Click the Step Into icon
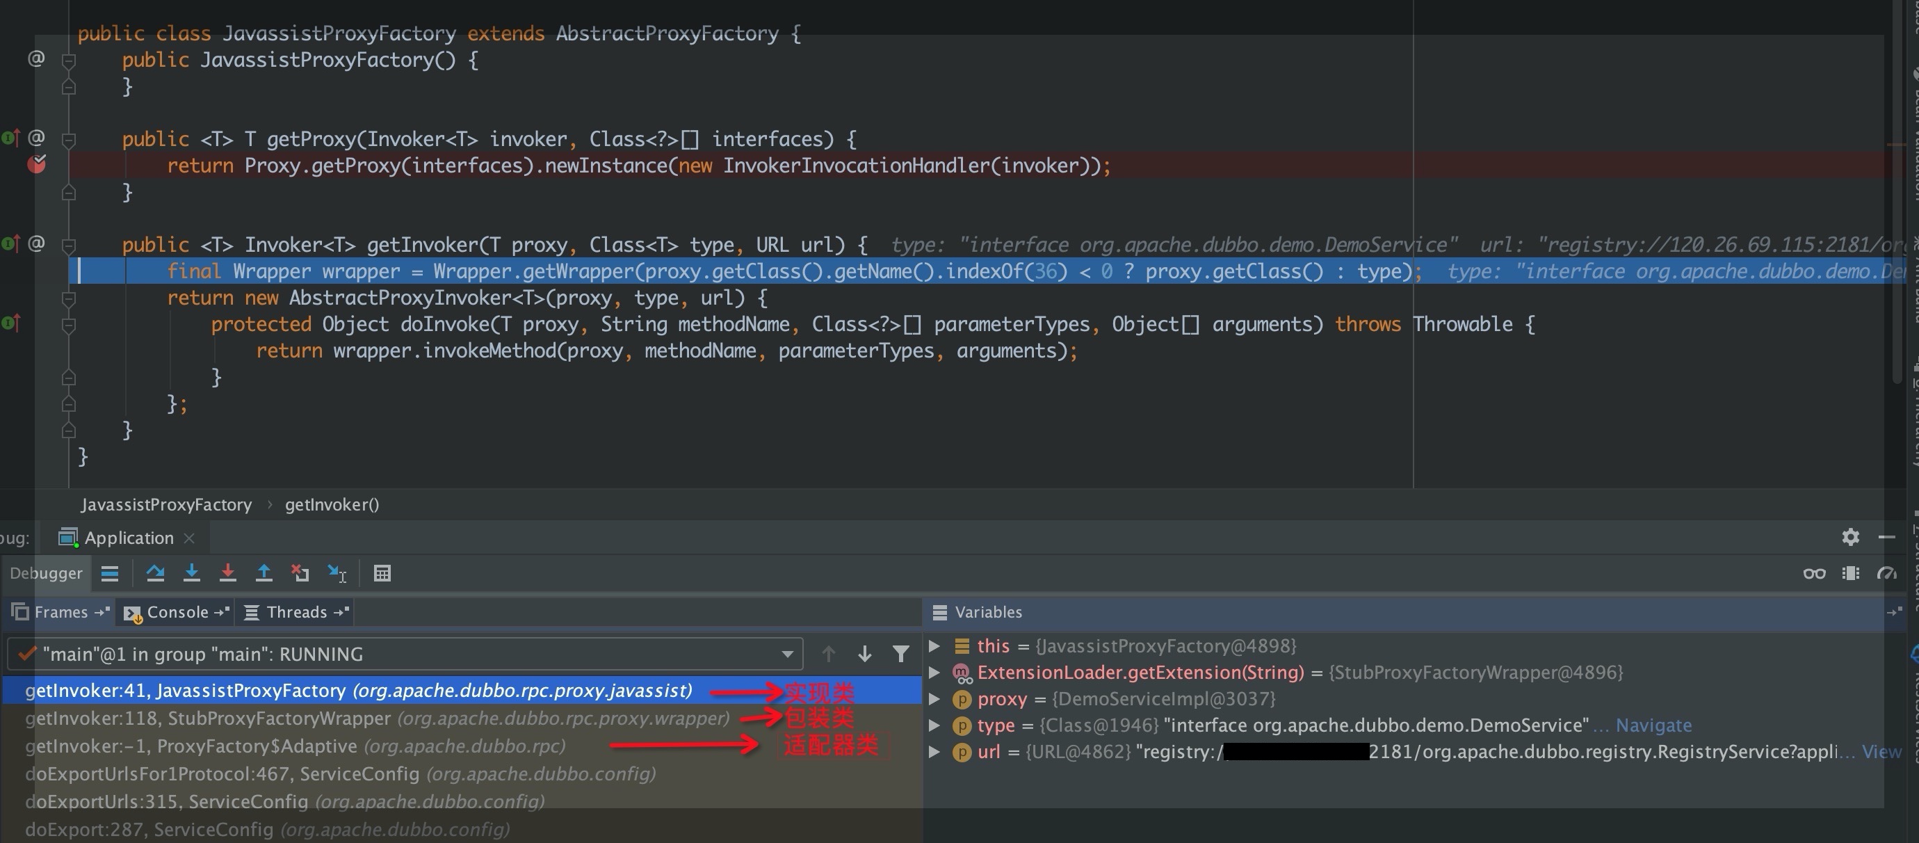The width and height of the screenshot is (1919, 843). [191, 573]
